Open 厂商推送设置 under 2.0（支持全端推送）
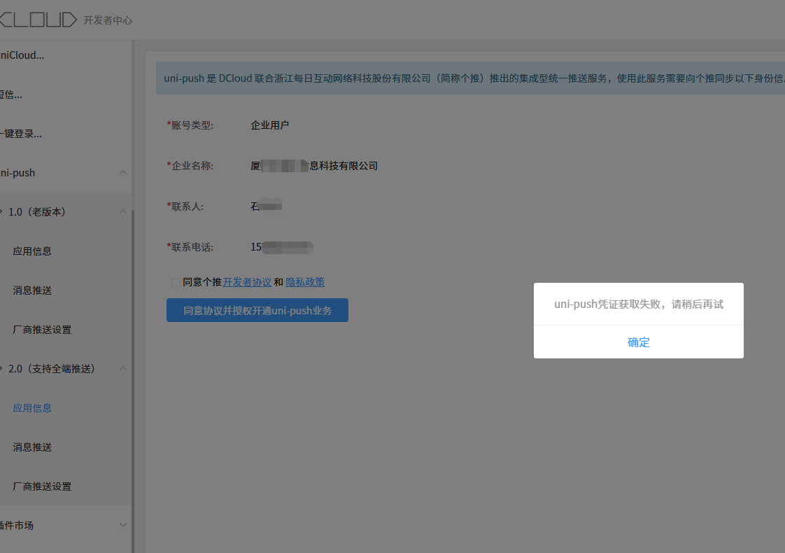Screen dimensions: 785x553 point(42,486)
